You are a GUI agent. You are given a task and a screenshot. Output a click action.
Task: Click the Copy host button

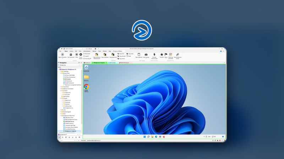[x=121, y=54]
